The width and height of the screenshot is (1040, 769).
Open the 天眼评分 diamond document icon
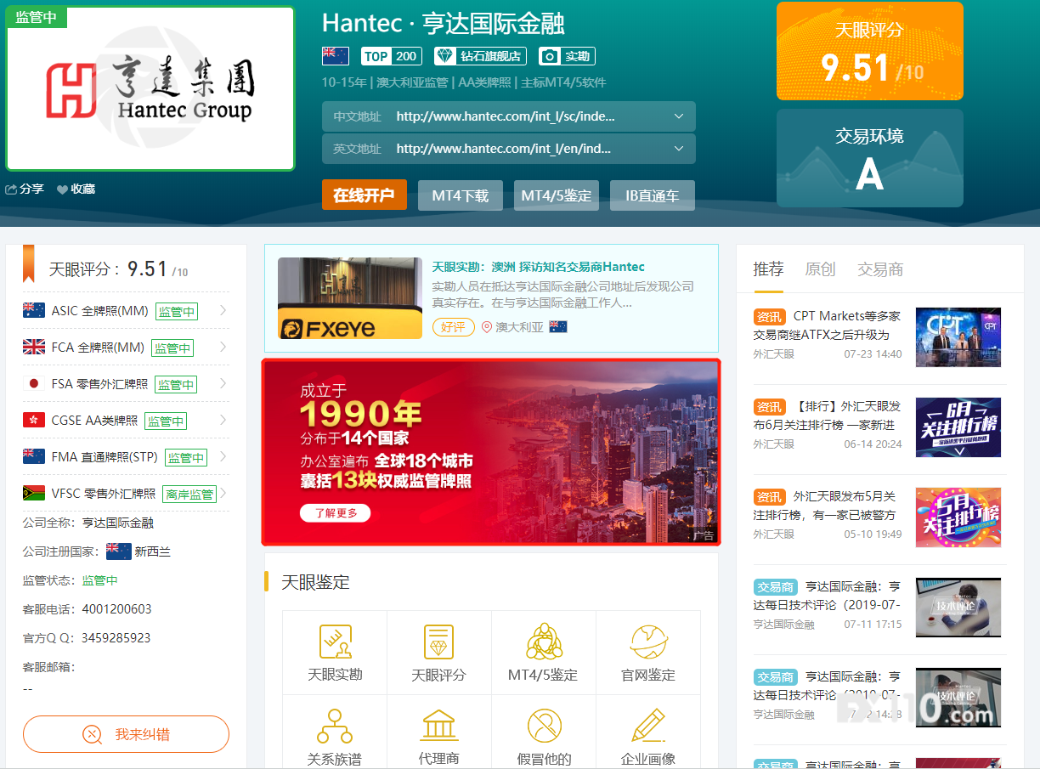438,642
